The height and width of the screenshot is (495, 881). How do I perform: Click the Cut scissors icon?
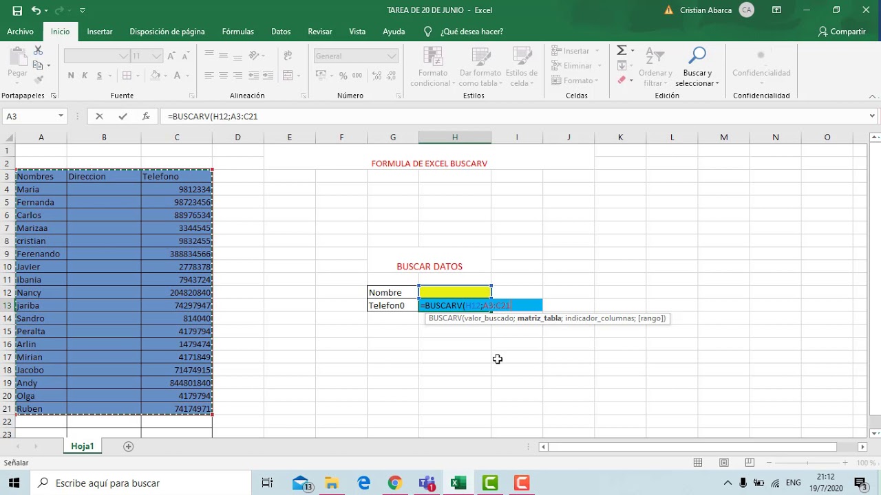(x=38, y=51)
